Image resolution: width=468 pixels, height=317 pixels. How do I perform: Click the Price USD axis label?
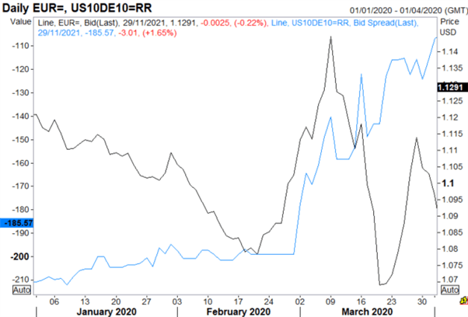pos(449,27)
